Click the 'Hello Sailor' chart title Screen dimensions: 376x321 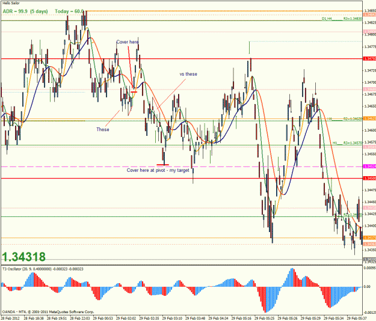click(x=11, y=3)
